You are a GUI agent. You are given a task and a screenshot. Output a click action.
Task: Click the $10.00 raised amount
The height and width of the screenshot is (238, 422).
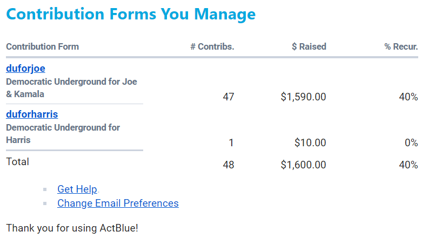310,143
